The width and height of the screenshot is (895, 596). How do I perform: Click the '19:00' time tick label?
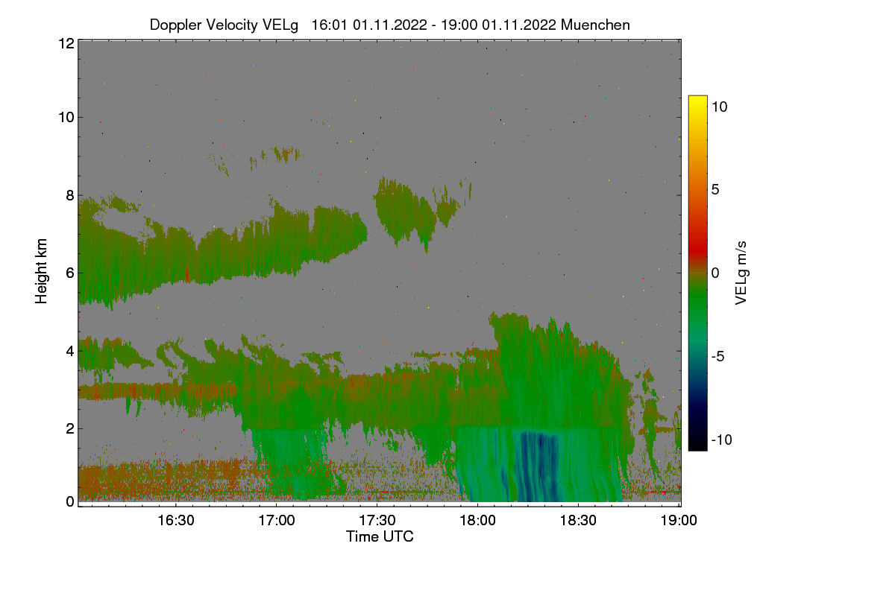point(678,520)
